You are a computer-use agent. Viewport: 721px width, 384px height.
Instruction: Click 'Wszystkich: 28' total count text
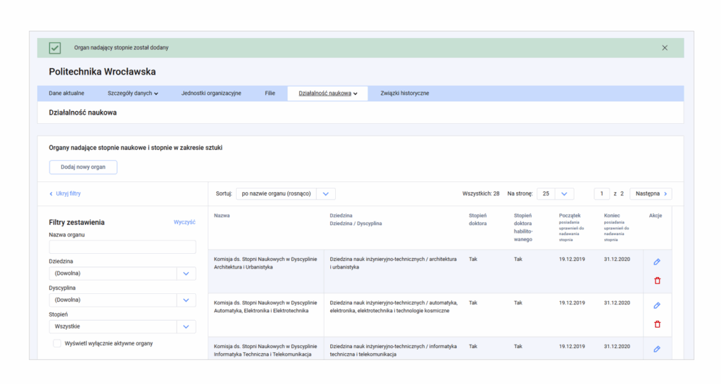480,194
